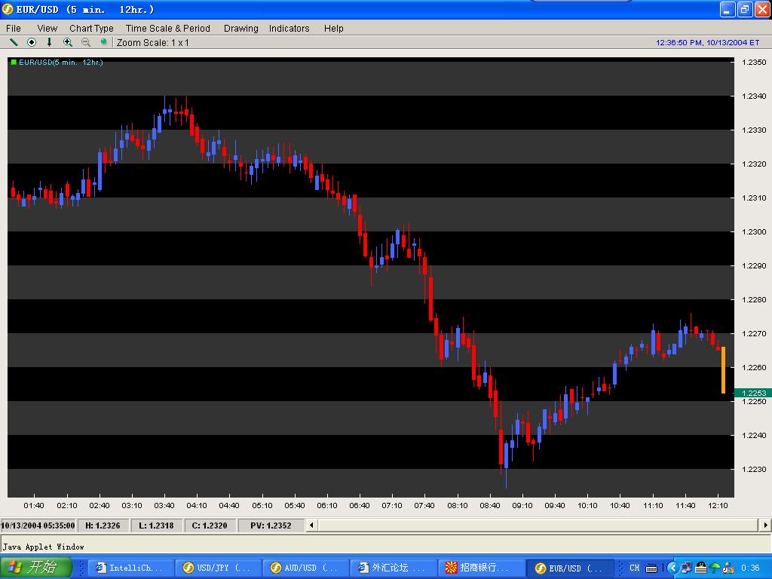This screenshot has height=579, width=772.
Task: Click the crosshair target tool icon
Action: (x=32, y=42)
